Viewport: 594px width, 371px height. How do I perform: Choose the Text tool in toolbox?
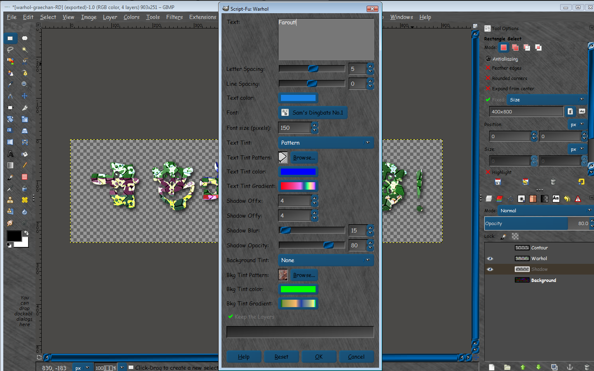click(x=10, y=154)
